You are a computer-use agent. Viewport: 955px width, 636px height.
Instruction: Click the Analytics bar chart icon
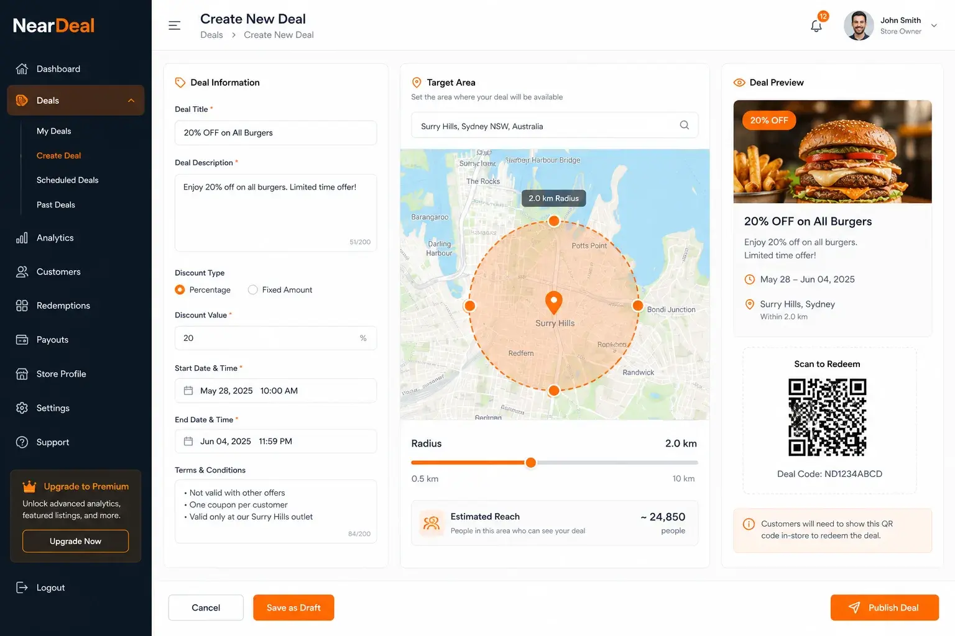pyautogui.click(x=22, y=238)
